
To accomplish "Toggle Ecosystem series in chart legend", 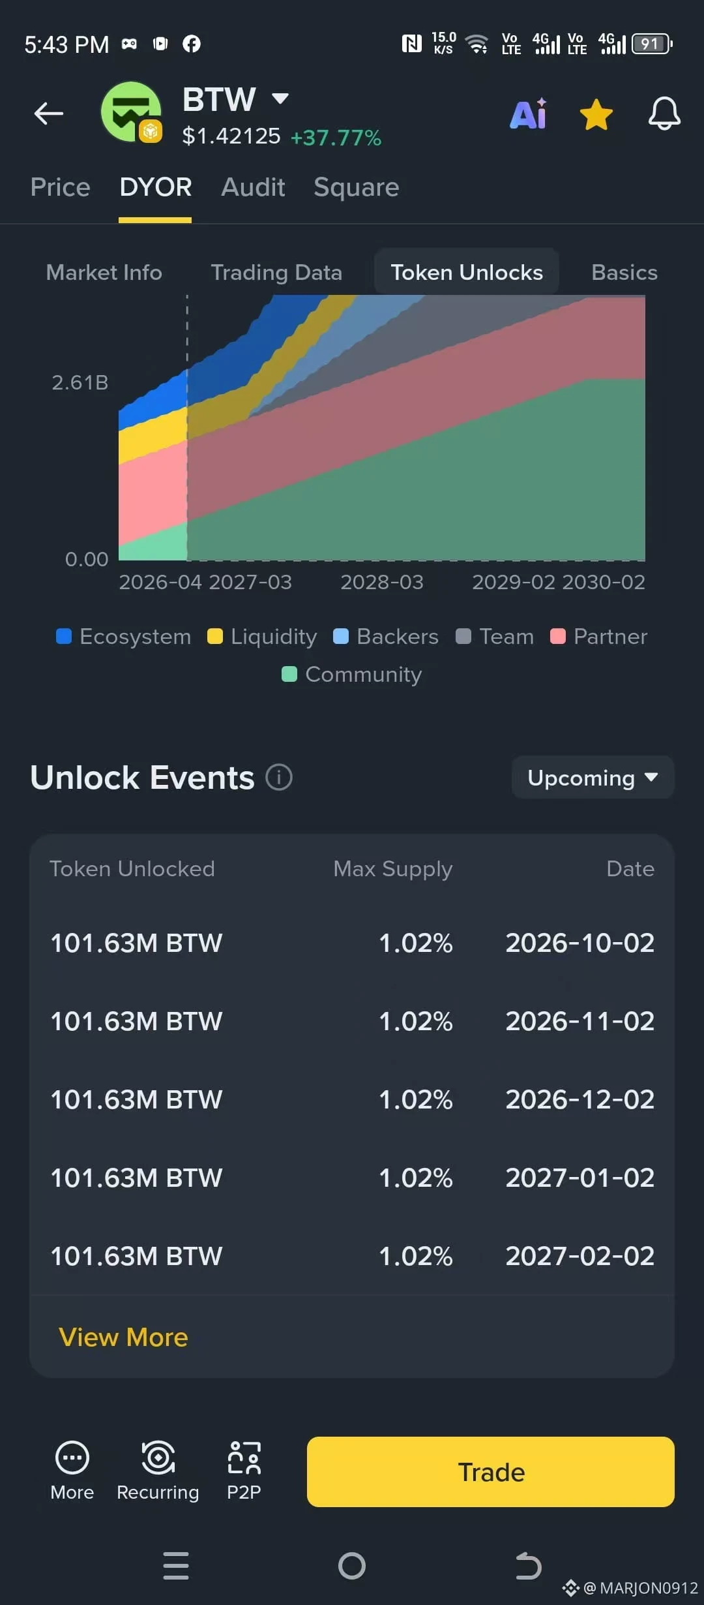I will (x=124, y=636).
